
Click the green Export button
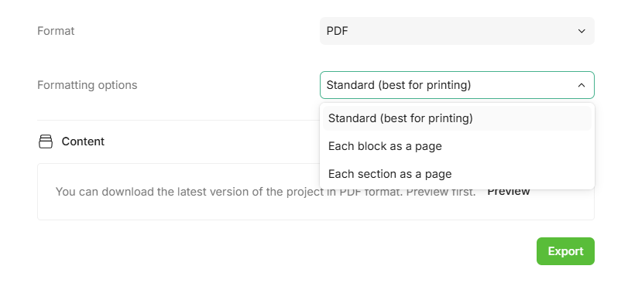coord(565,251)
